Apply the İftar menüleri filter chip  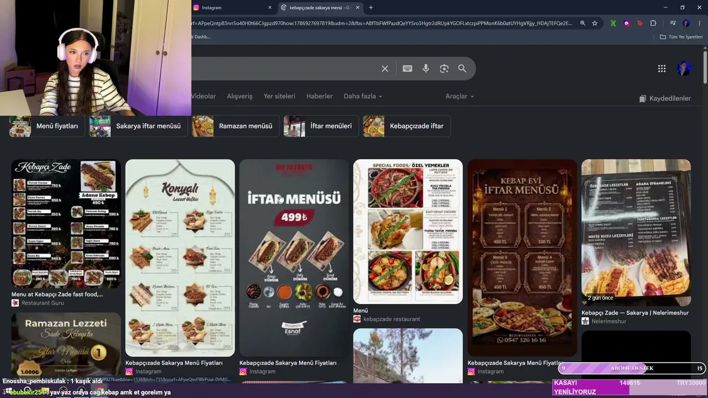[321, 126]
